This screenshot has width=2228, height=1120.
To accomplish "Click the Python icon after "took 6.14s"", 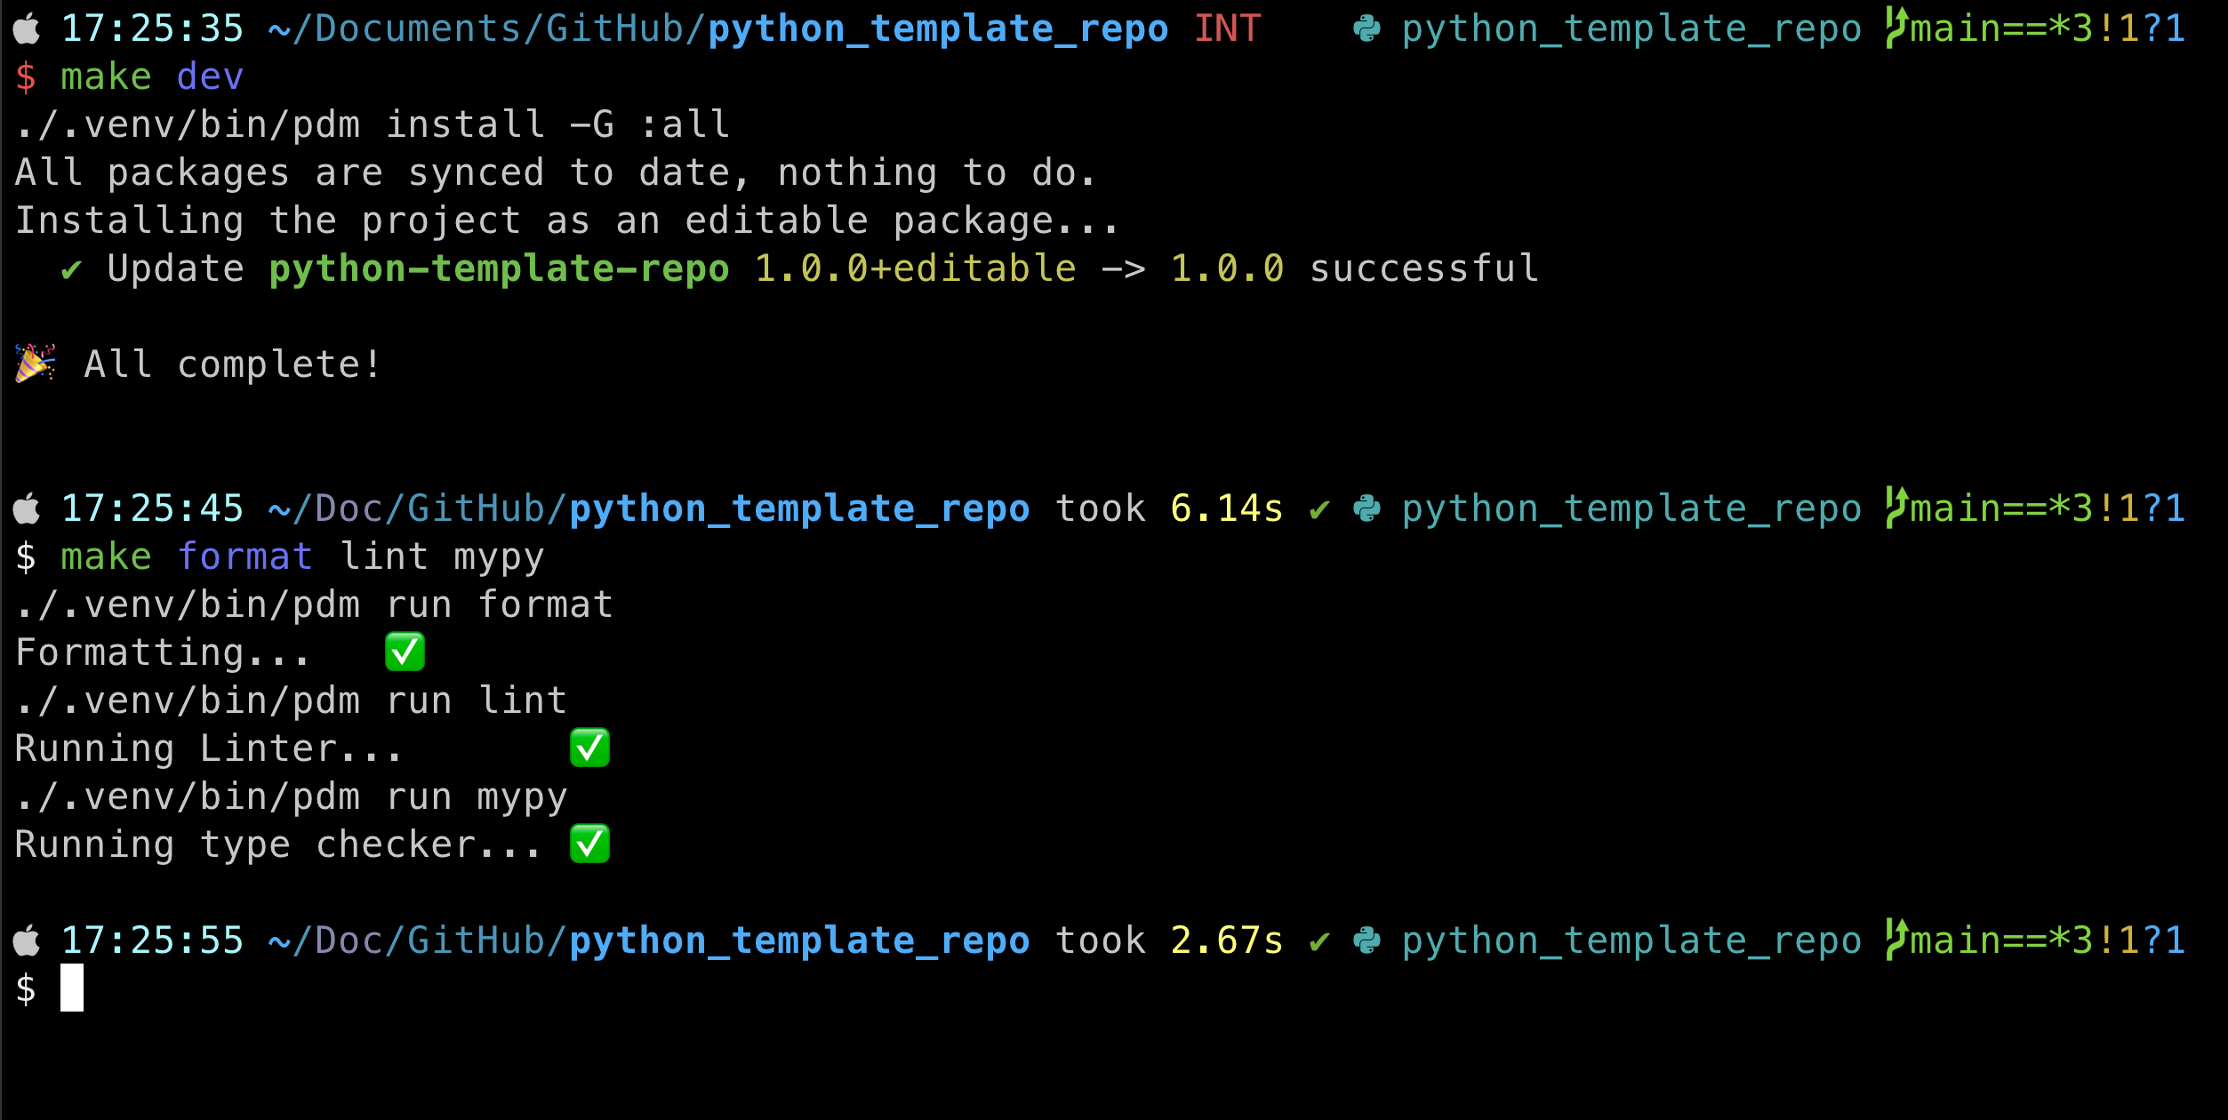I will click(x=1366, y=509).
